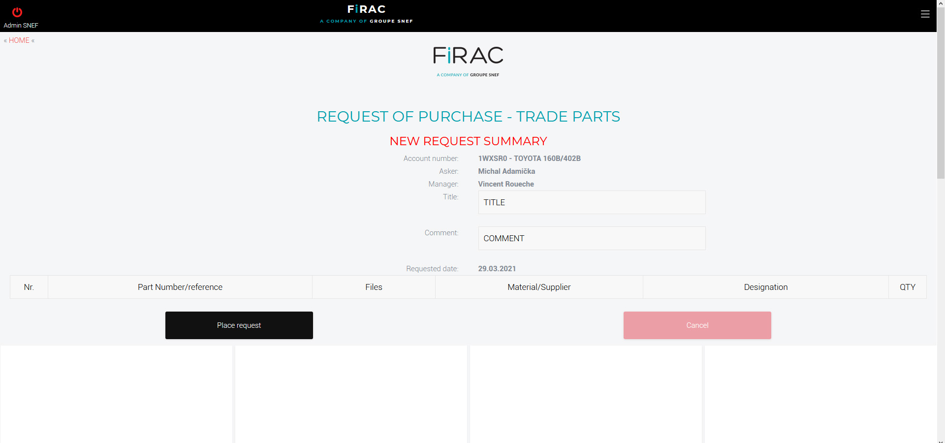Select the Files column header
The height and width of the screenshot is (443, 945).
[x=374, y=287]
